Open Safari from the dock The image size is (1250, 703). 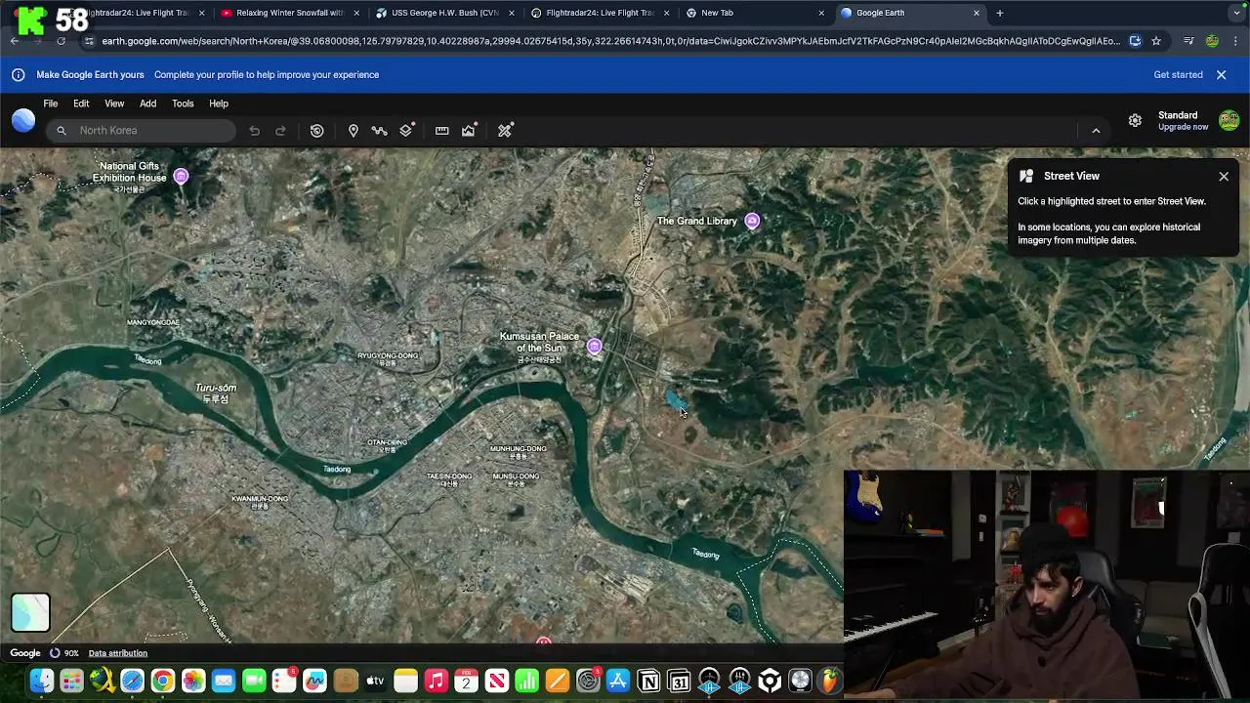click(132, 681)
